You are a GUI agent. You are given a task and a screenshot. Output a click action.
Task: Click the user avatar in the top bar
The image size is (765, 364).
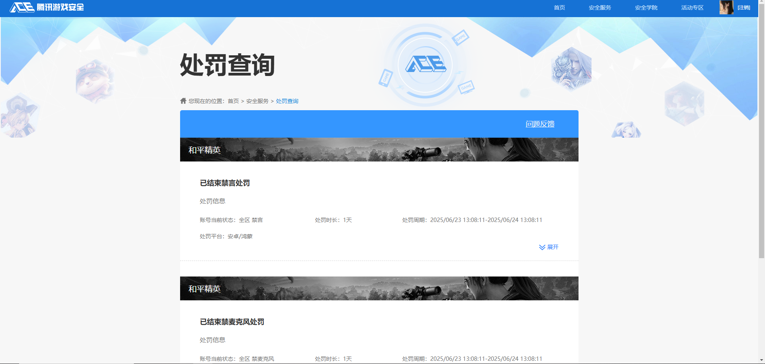point(726,7)
